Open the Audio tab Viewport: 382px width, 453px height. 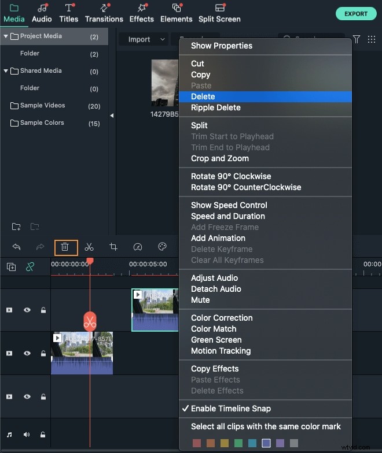(42, 13)
